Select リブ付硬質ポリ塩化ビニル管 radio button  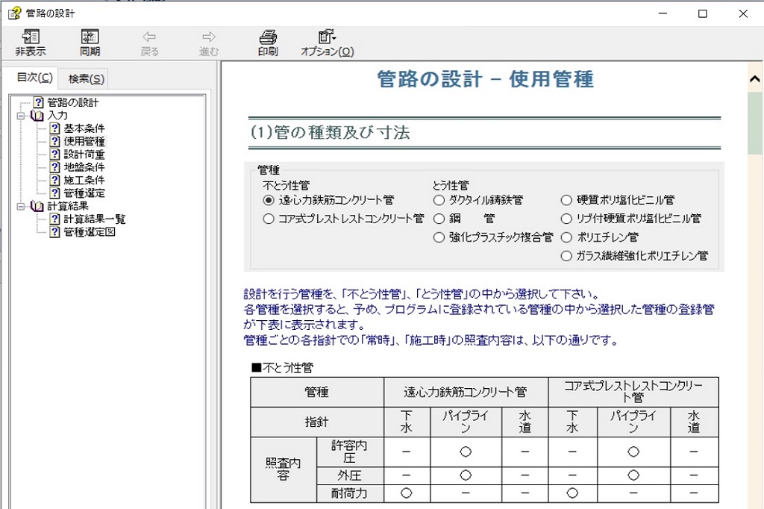tap(566, 219)
